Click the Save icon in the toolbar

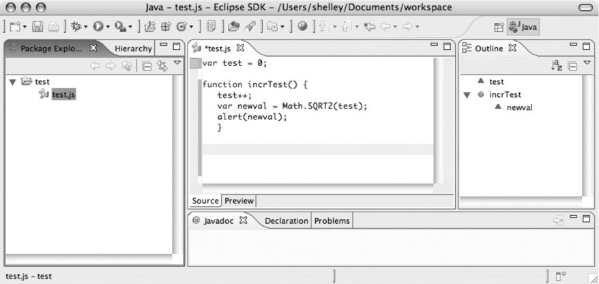click(39, 27)
